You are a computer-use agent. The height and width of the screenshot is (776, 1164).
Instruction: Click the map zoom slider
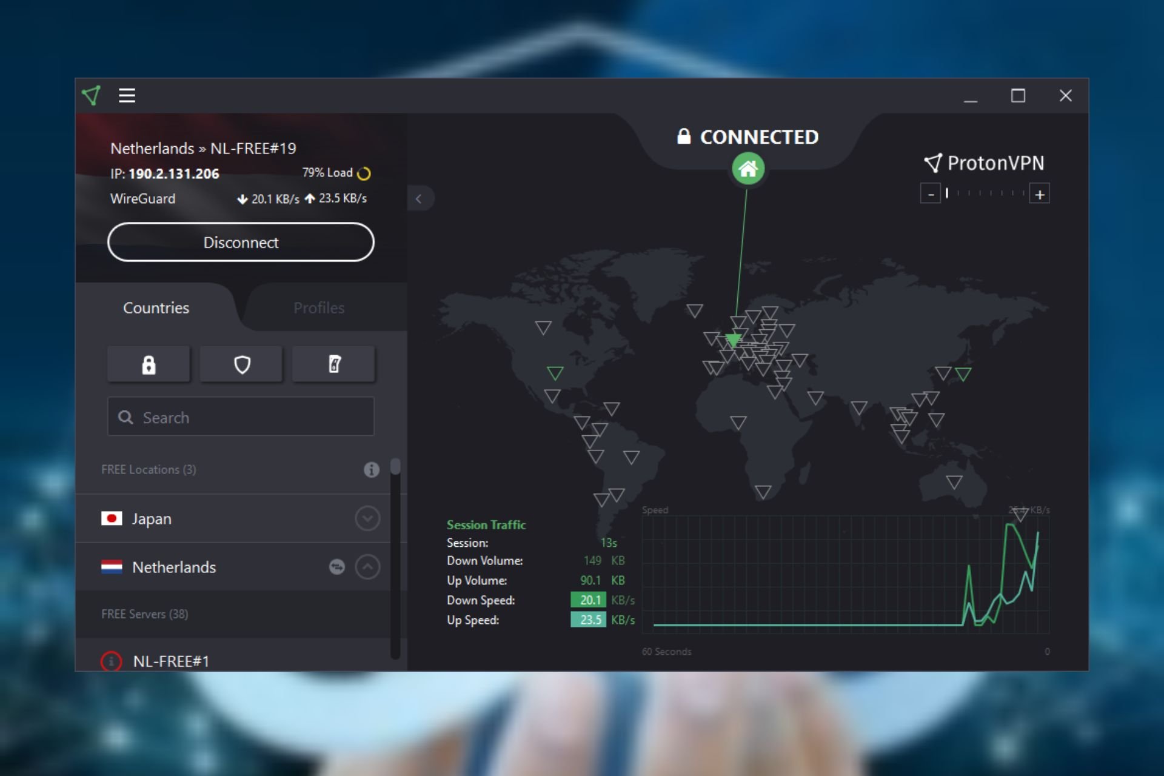[x=985, y=193]
